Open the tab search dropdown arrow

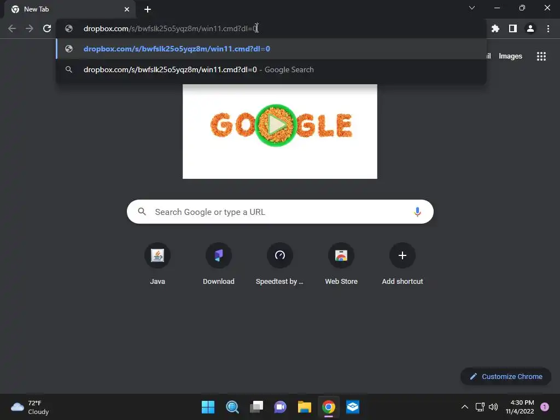[472, 8]
